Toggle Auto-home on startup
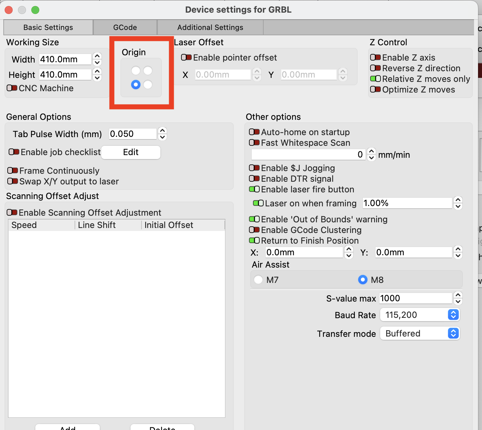Image resolution: width=482 pixels, height=430 pixels. [254, 132]
